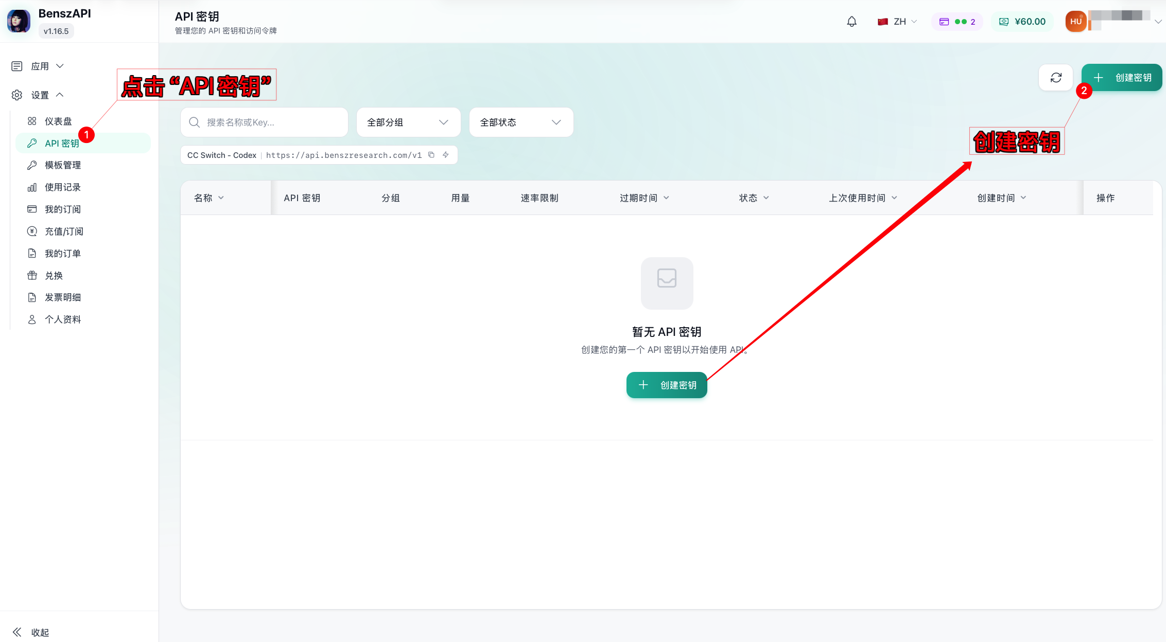Click the 分组 column header
The width and height of the screenshot is (1166, 642).
391,198
